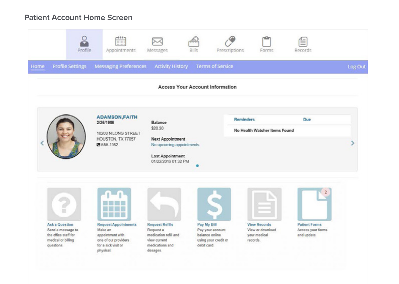Image resolution: width=399 pixels, height=284 pixels.
Task: Click the Ask a Question tile icon
Action: [x=64, y=204]
